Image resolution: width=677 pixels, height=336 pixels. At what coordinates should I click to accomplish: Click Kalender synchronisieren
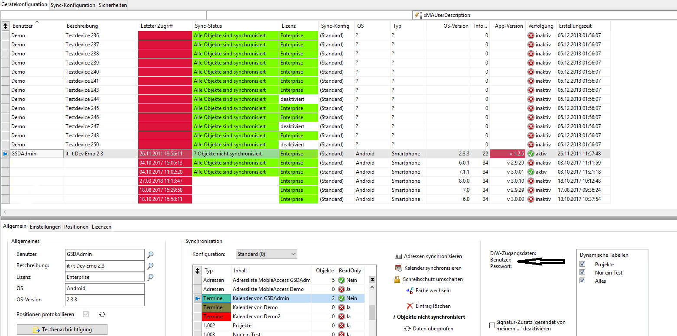point(428,268)
